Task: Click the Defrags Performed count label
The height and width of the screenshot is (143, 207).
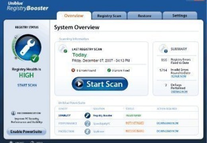Action: click(x=178, y=87)
